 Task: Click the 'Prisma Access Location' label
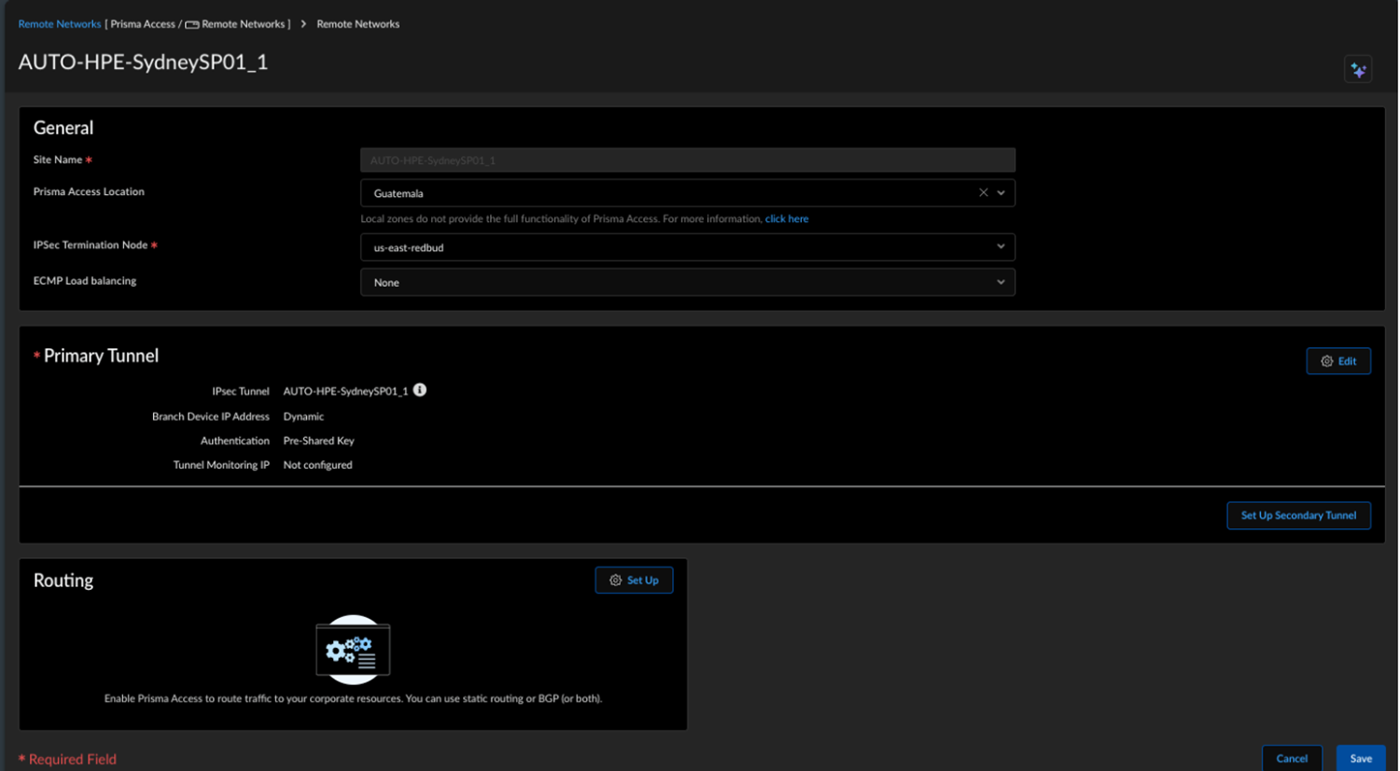click(89, 191)
